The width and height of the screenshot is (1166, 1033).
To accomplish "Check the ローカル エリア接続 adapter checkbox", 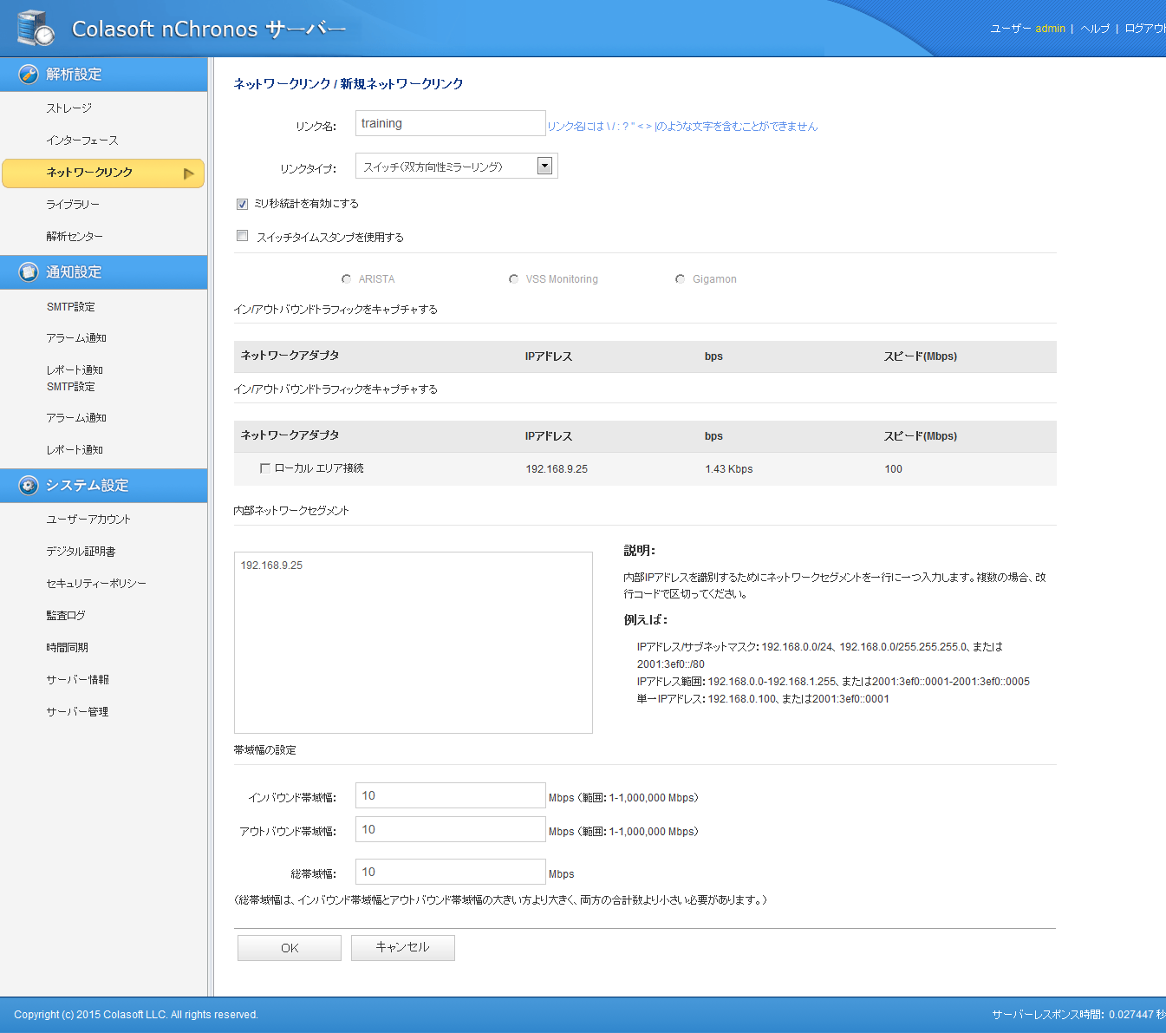I will tap(265, 468).
